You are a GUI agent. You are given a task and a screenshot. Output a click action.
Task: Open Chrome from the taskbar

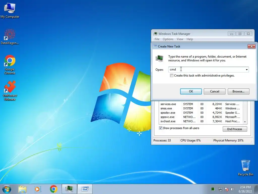[53, 189]
